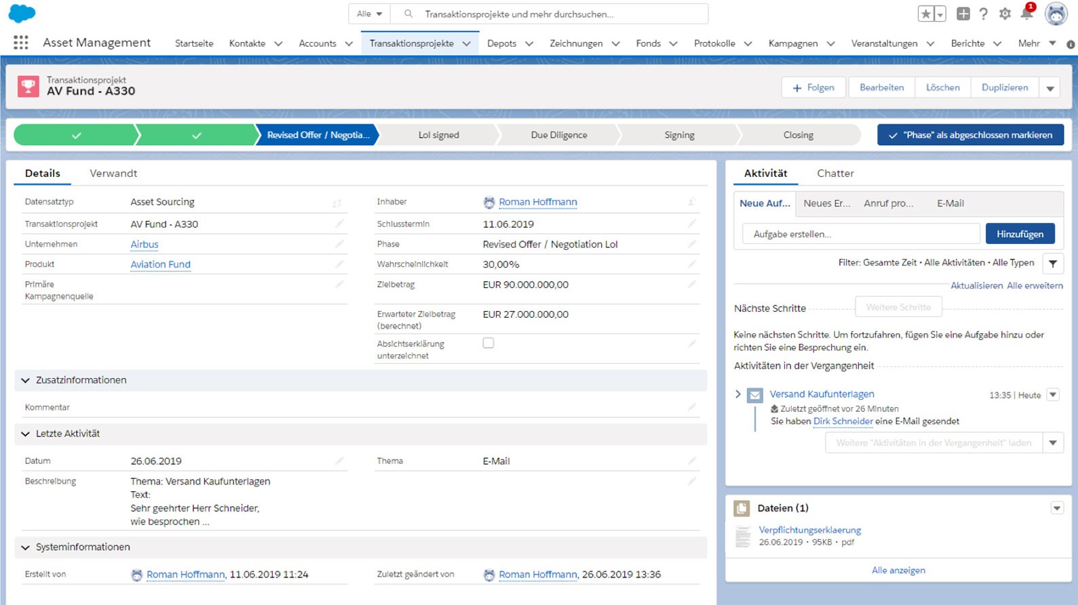Edit the Wahrscheinlichkeit field via pencil icon
Screen dimensions: 1078x605
[691, 264]
